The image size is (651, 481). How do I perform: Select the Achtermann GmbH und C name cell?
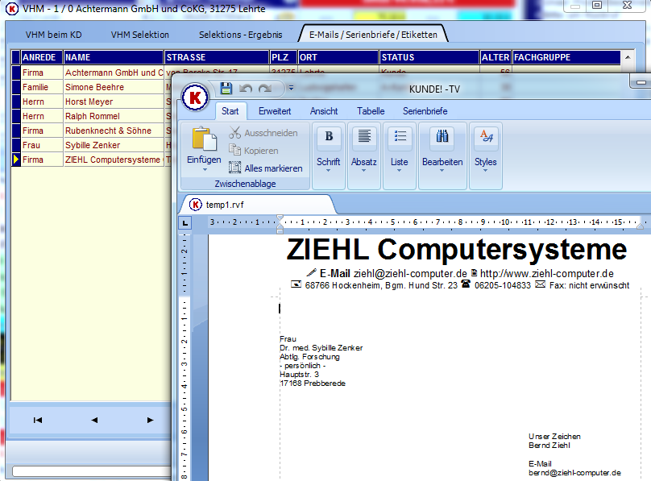coord(114,73)
